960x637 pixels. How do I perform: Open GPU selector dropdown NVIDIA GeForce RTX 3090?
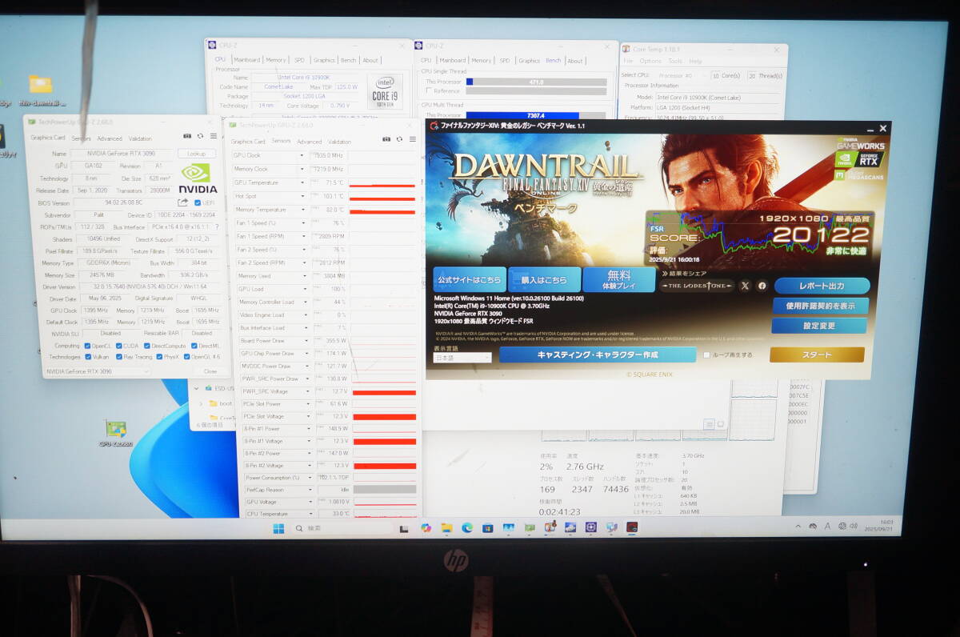pyautogui.click(x=97, y=371)
